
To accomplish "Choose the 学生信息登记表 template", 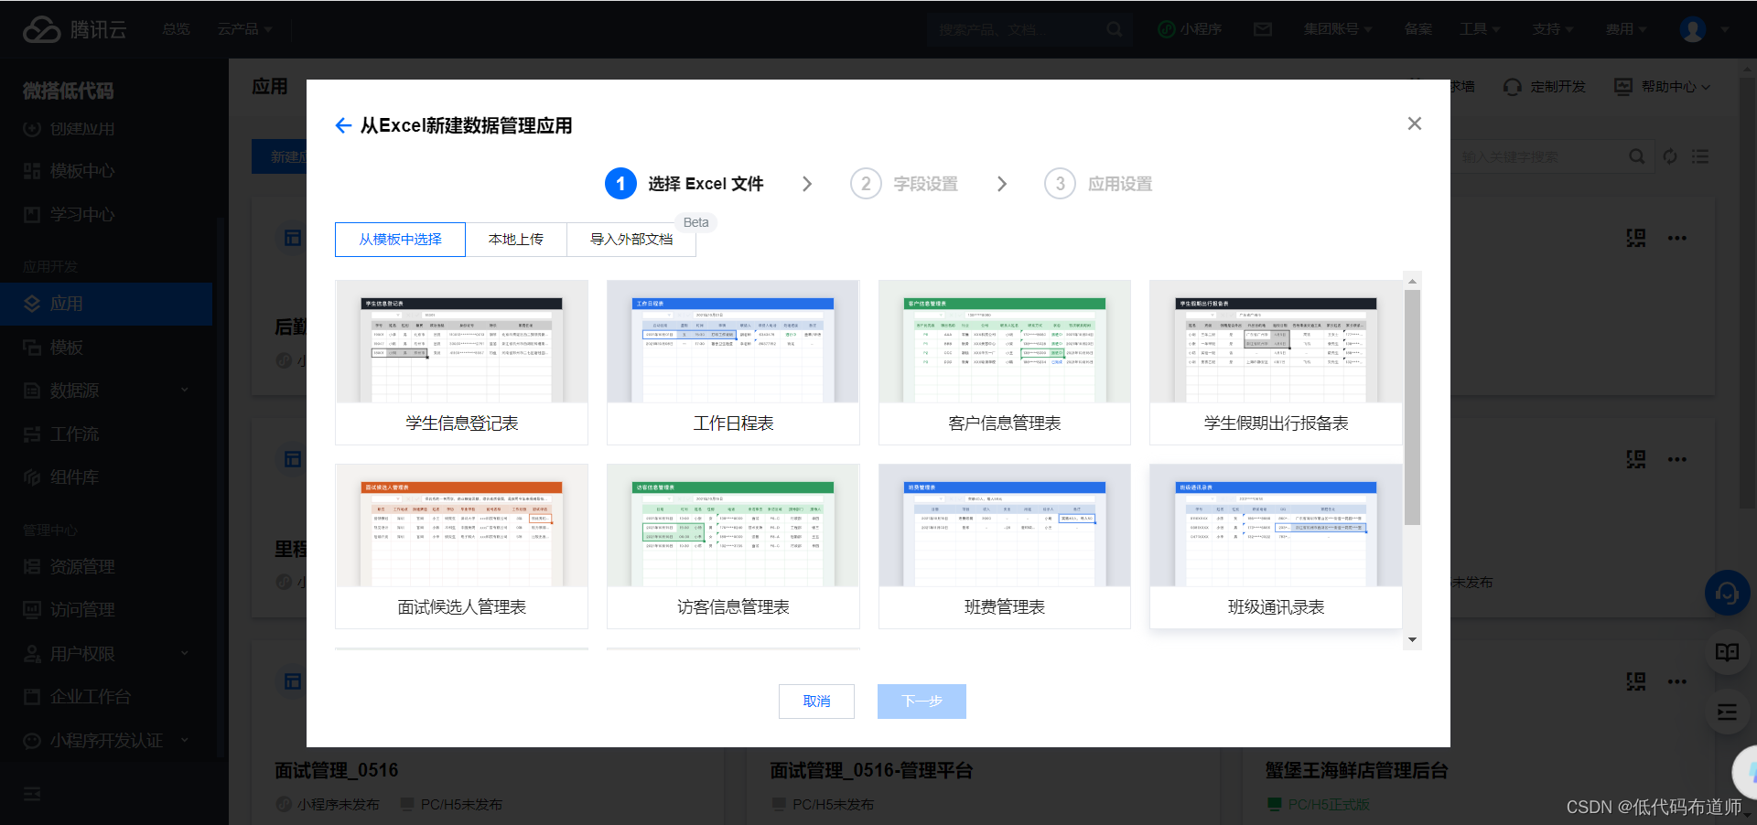I will tap(462, 362).
